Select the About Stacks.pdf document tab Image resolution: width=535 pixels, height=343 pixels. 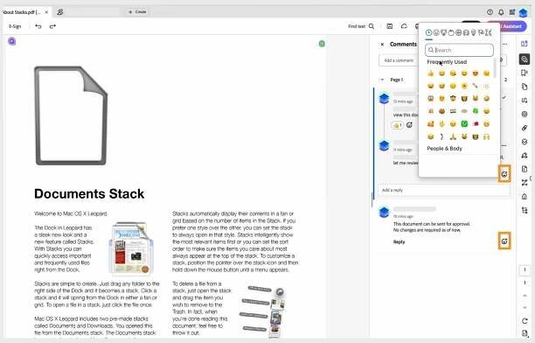coord(22,12)
